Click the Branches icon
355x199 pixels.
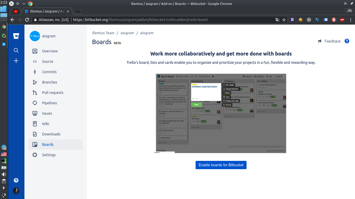click(35, 82)
